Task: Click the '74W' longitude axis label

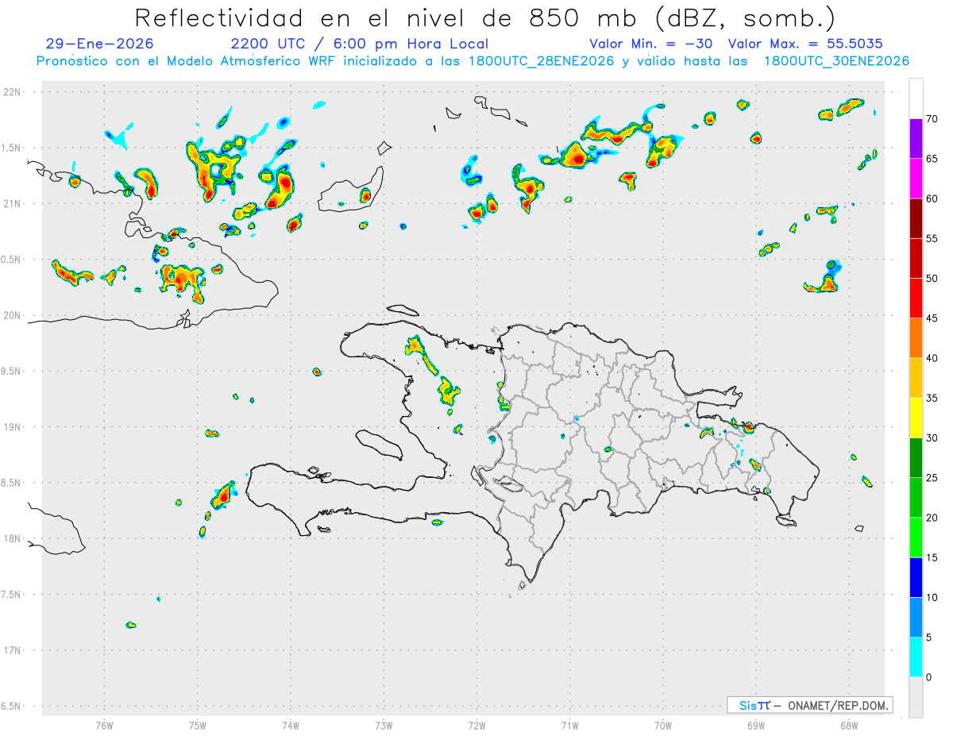Action: pyautogui.click(x=291, y=725)
